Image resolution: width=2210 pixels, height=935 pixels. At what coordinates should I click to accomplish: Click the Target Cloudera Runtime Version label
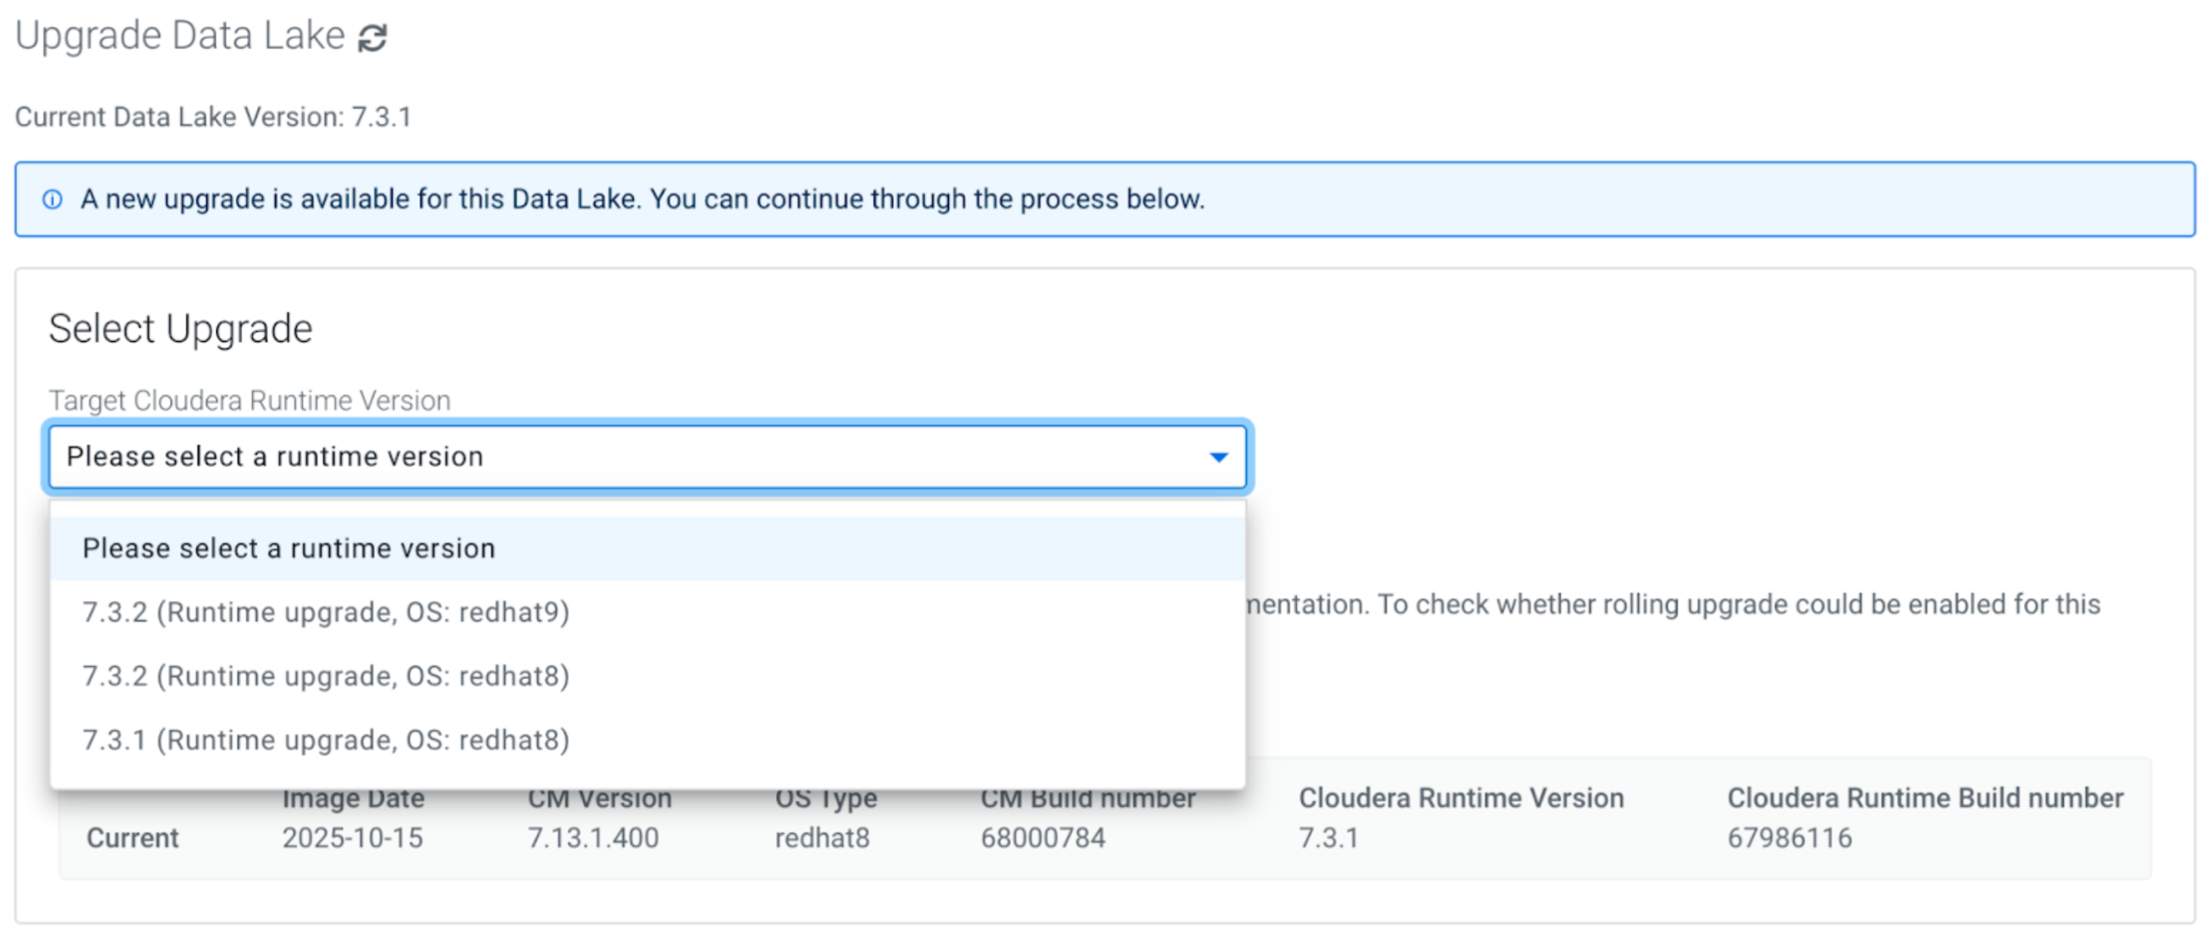point(249,400)
